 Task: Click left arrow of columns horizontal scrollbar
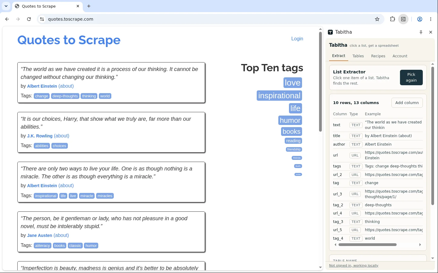[335, 244]
